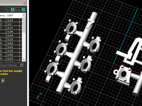Click the table's vertical scrollbar thumb
The width and height of the screenshot is (142, 106).
click(x=24, y=24)
